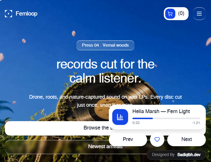Open the hamburger menu
Viewport: 211px width, 162px height.
click(x=199, y=14)
